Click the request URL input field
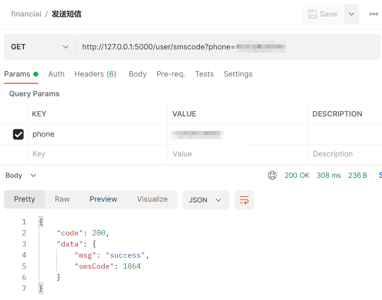 (227, 47)
